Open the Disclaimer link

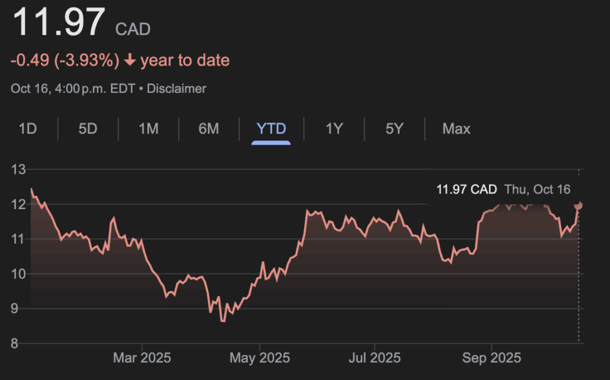(176, 89)
